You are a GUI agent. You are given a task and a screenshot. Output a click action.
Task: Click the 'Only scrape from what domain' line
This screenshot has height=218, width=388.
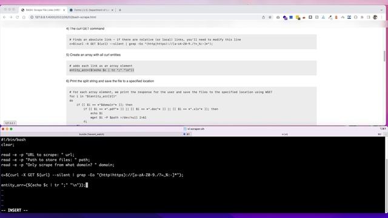pos(58,165)
